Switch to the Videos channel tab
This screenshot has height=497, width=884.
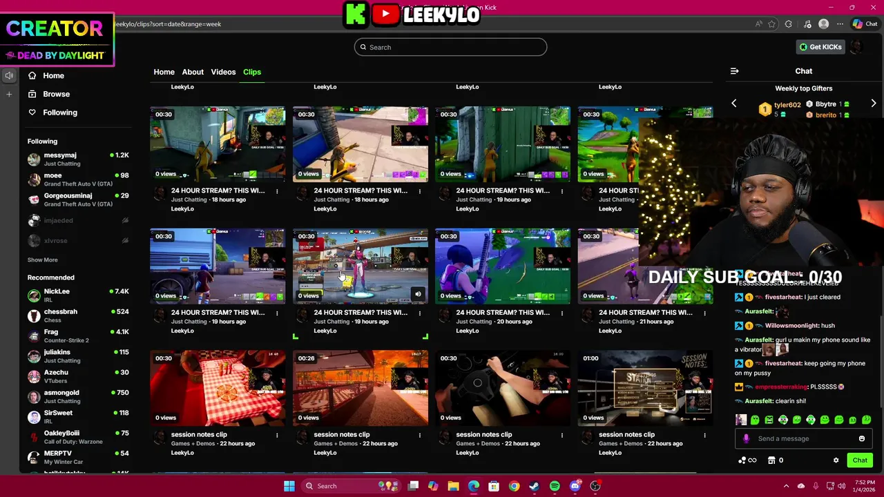click(223, 72)
